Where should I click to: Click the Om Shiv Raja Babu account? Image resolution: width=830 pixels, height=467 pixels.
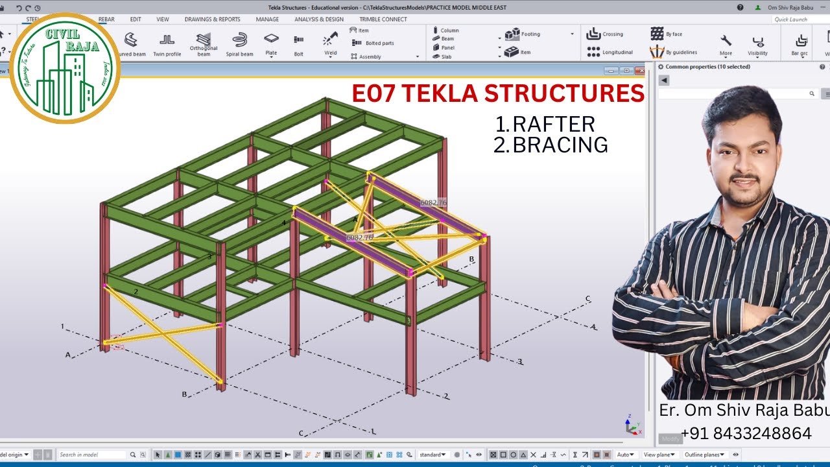[790, 7]
